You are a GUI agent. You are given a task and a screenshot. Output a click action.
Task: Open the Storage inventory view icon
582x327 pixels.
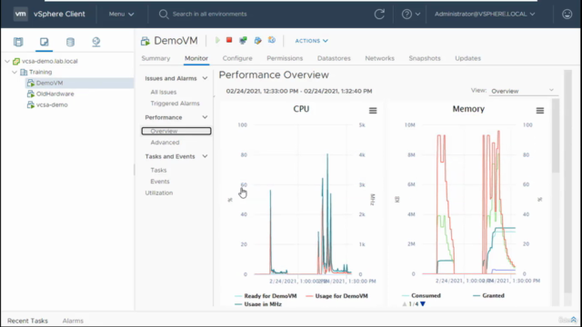tap(70, 42)
